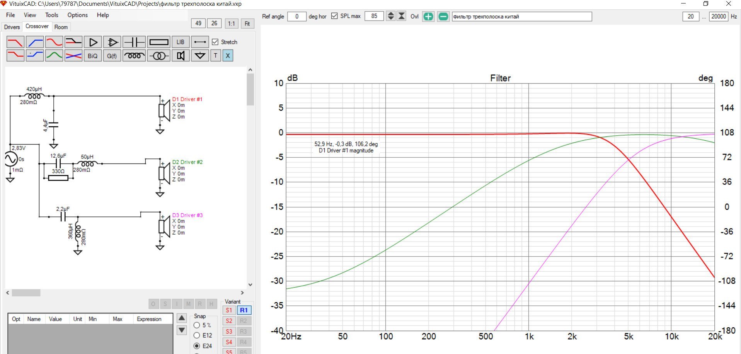Pick the resistor rectangle component
741x354 pixels.
[158, 42]
